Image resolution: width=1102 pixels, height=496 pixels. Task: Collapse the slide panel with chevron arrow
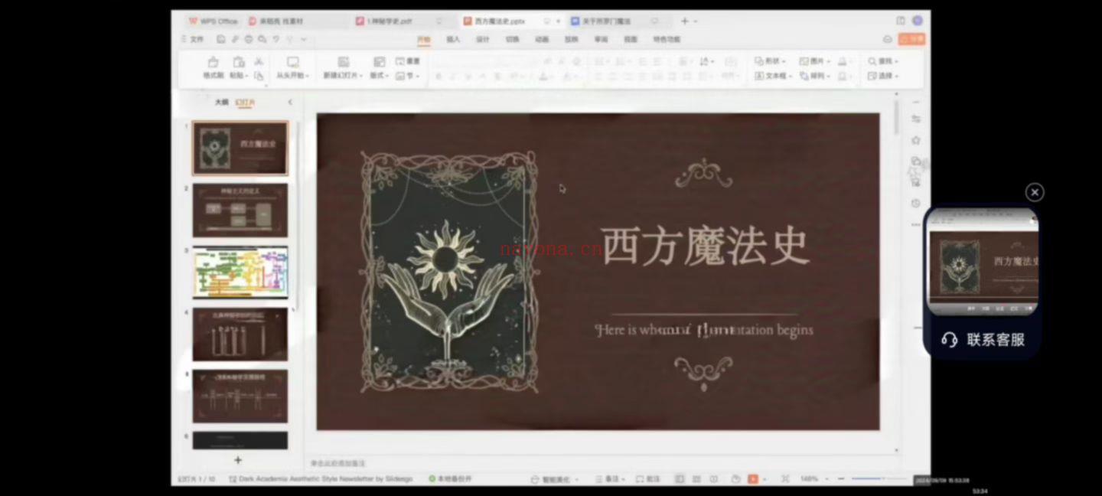[x=290, y=102]
